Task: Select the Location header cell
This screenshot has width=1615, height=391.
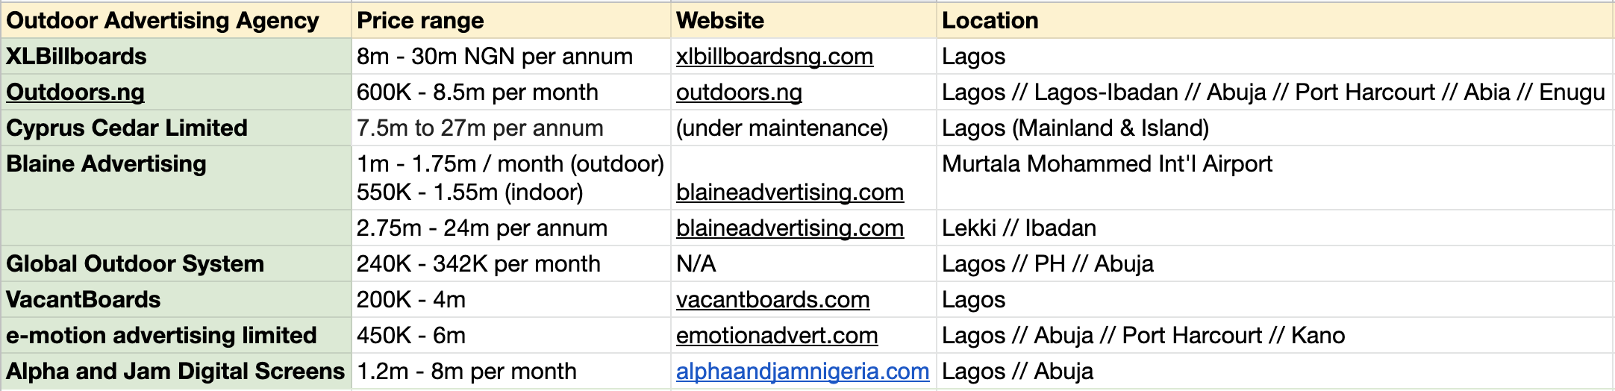Action: [x=1275, y=20]
